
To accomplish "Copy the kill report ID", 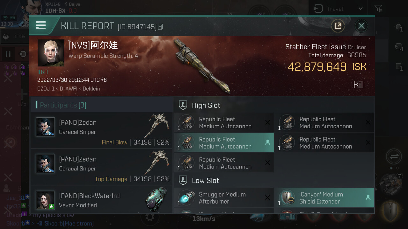I will pos(160,27).
